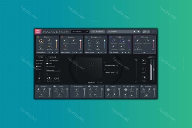Viewport: 192px width, 128px height.
Task: Toggle Polyvox module power button
Action: point(135,37)
